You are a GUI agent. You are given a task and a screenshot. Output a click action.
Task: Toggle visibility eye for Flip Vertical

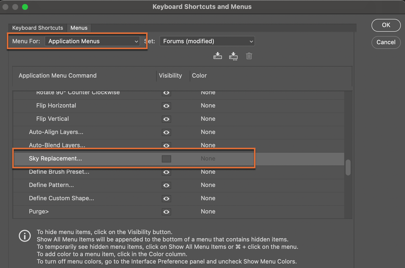pos(166,119)
